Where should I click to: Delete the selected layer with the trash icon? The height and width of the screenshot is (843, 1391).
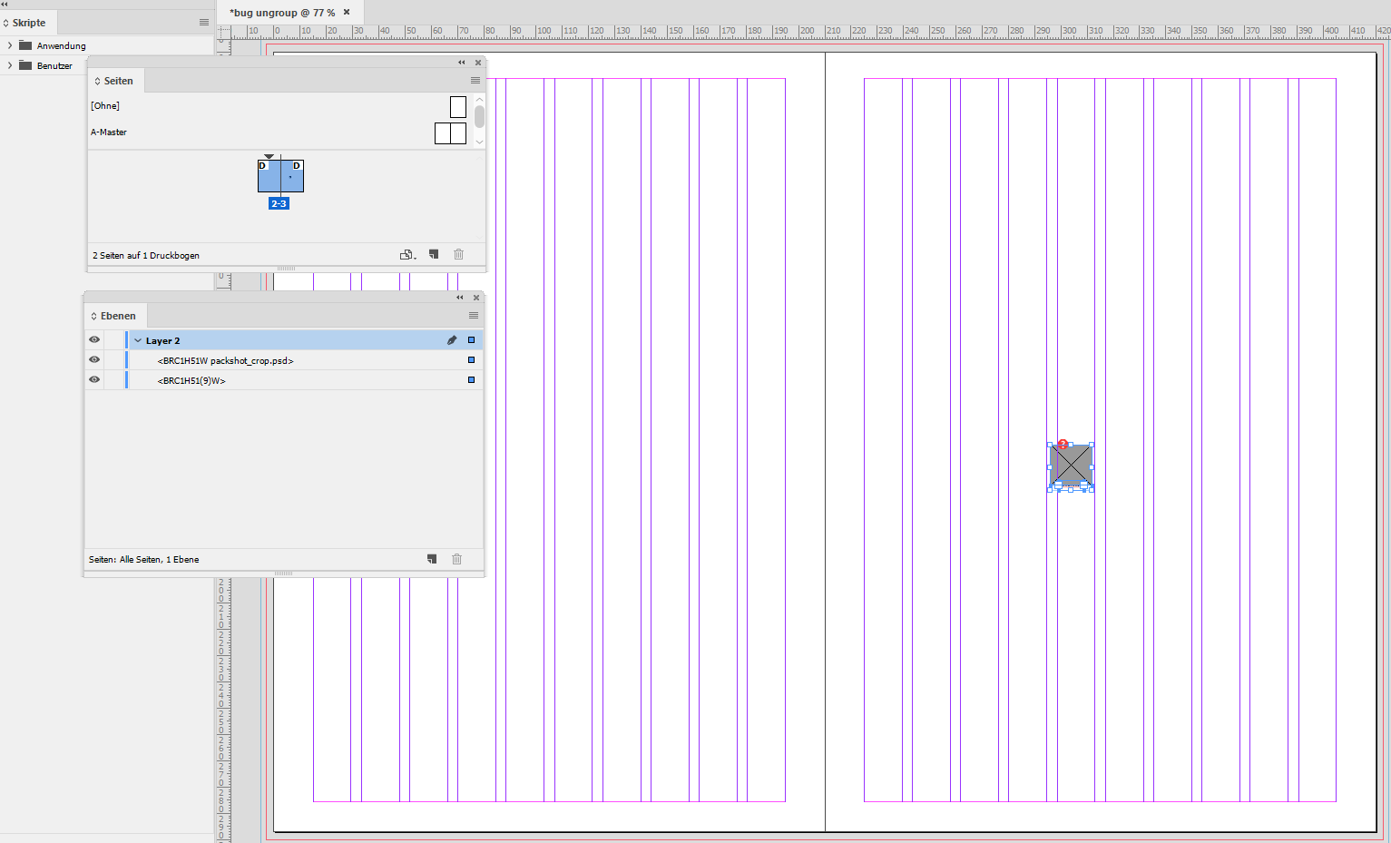[x=456, y=559]
